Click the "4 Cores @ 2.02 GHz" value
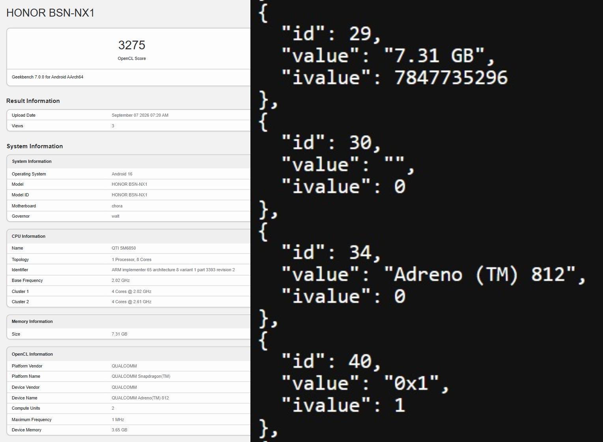This screenshot has height=442, width=603. (131, 291)
